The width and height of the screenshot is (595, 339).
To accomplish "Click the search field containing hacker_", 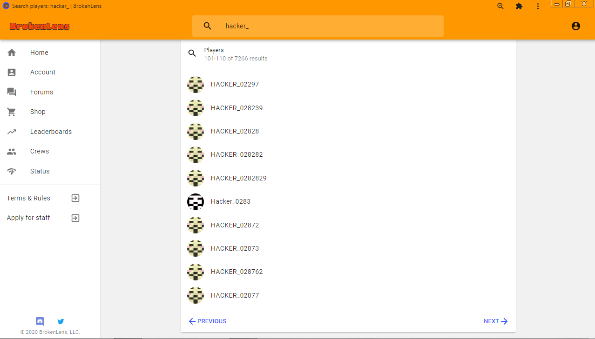I will pos(318,26).
